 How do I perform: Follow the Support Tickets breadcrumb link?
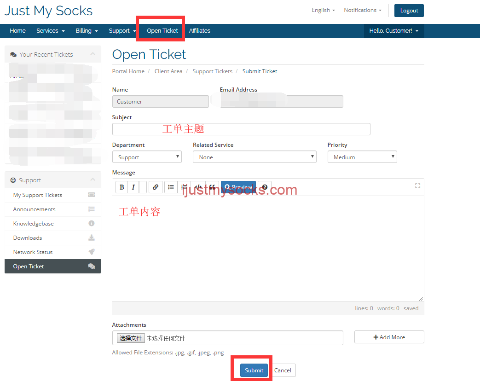click(213, 71)
